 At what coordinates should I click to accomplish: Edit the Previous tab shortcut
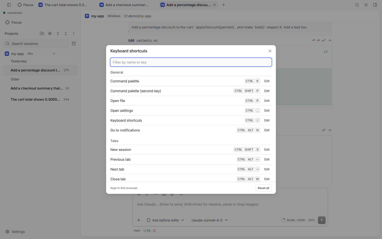267,159
